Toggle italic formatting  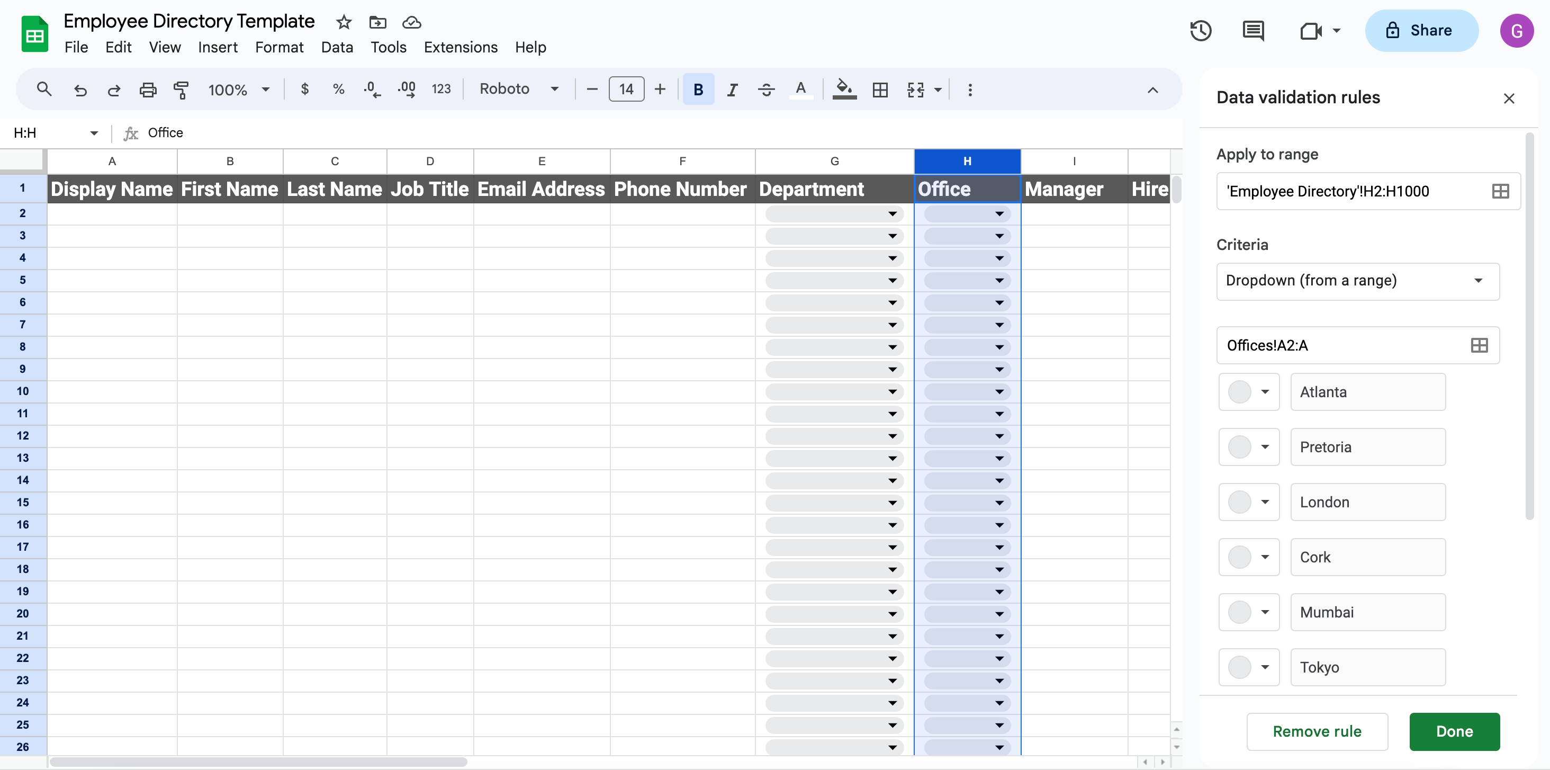tap(732, 89)
